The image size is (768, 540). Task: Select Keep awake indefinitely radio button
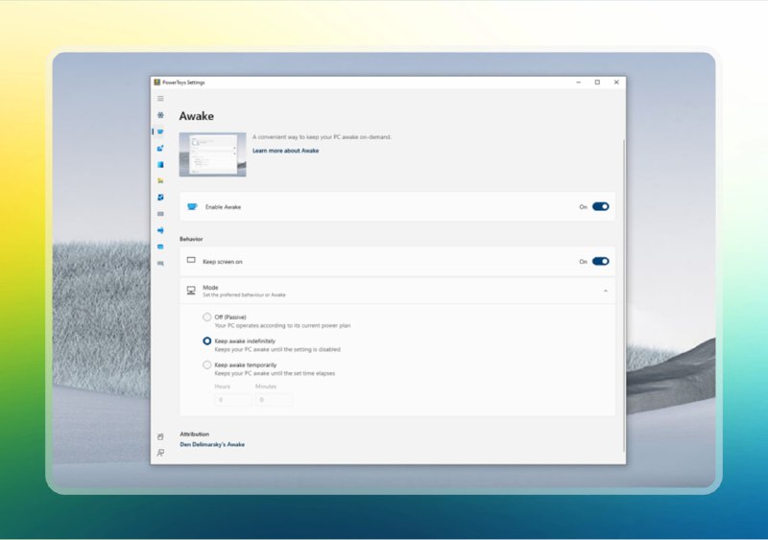click(207, 340)
